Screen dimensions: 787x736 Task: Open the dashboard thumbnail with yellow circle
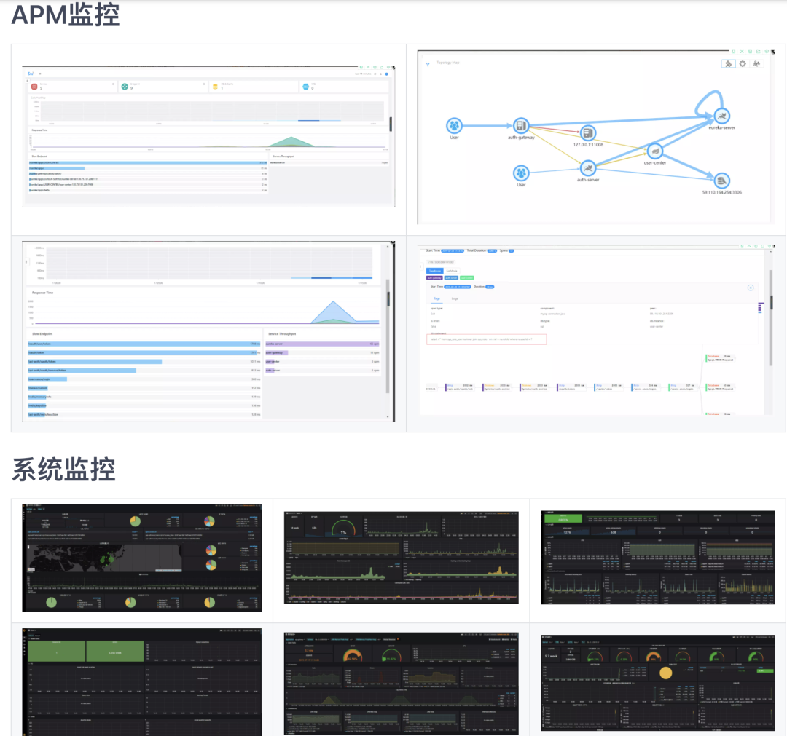pyautogui.click(x=657, y=682)
